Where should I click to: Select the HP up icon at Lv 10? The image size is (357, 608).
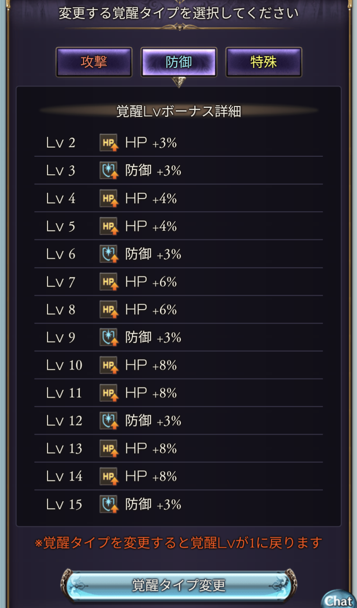[x=108, y=365]
